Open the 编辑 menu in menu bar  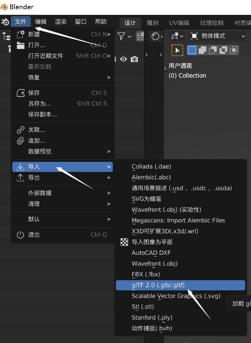coord(41,21)
